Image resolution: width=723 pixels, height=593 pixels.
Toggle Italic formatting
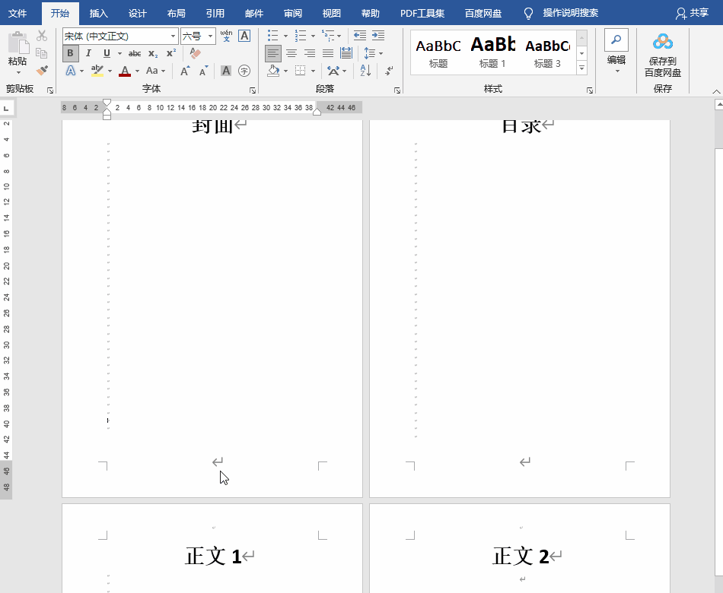(88, 53)
